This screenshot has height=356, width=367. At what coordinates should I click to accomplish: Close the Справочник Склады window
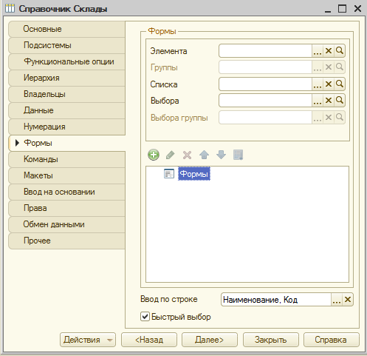[357, 9]
